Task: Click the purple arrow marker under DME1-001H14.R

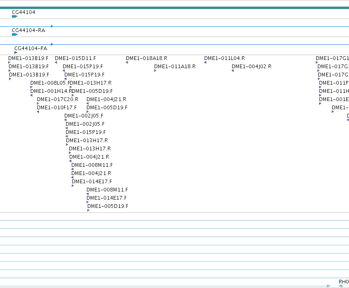Action: [32, 95]
